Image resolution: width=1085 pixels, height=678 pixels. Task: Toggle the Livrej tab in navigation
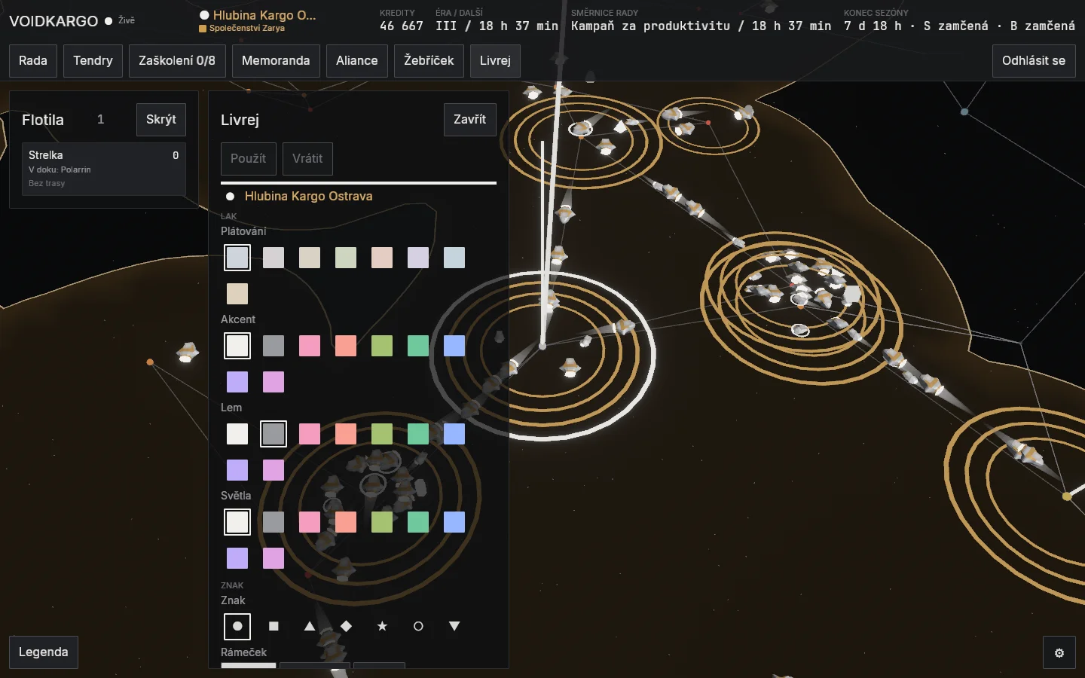pos(495,61)
